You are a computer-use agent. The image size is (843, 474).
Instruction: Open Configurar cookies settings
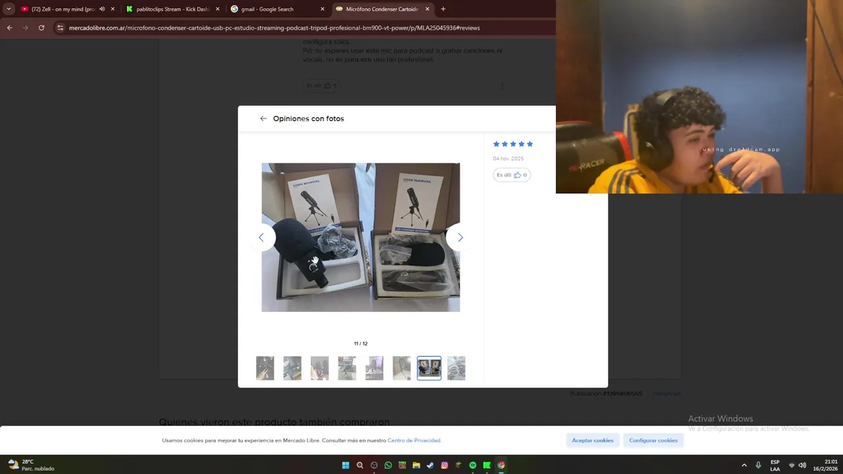tap(653, 440)
